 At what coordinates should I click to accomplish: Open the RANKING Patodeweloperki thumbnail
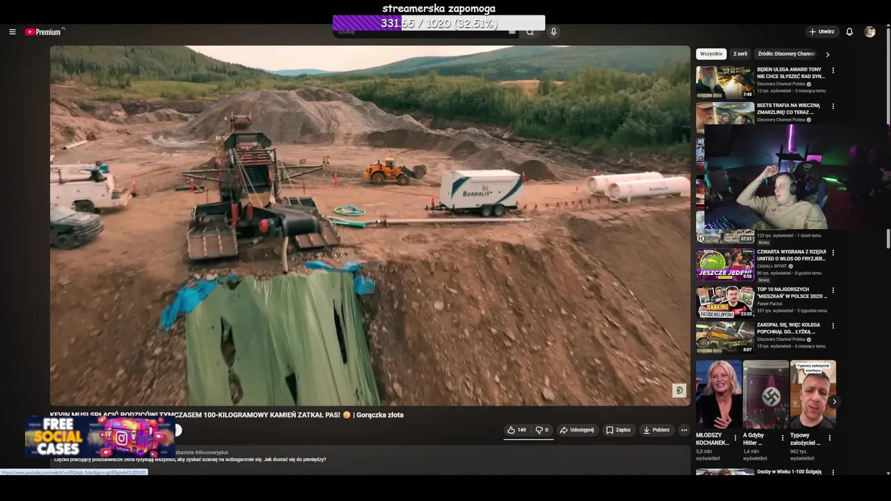[725, 302]
